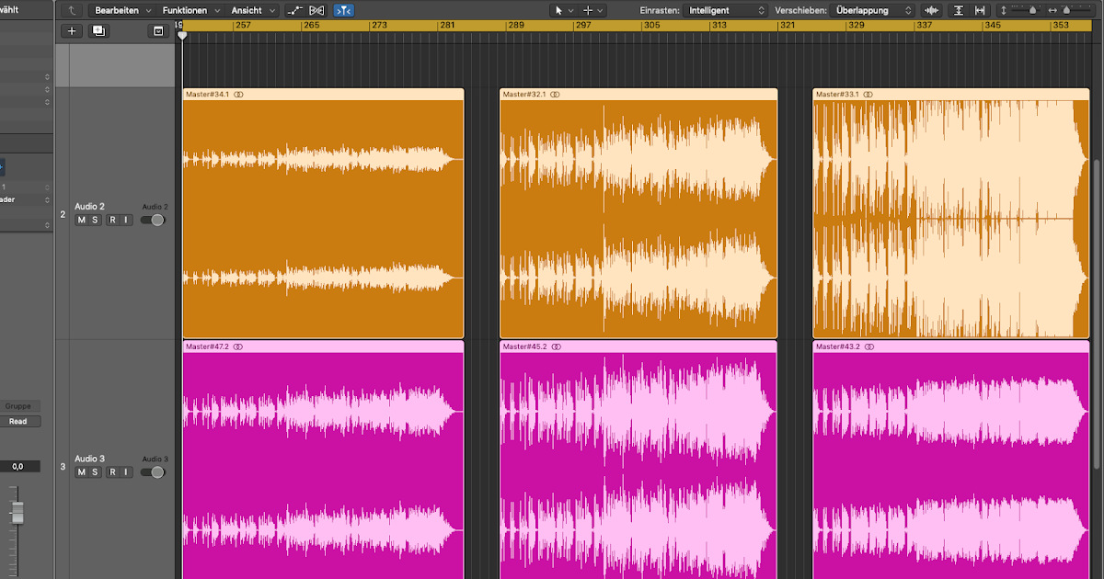This screenshot has height=579, width=1104.
Task: Click the loop icon on Master#34.1
Action: (238, 94)
